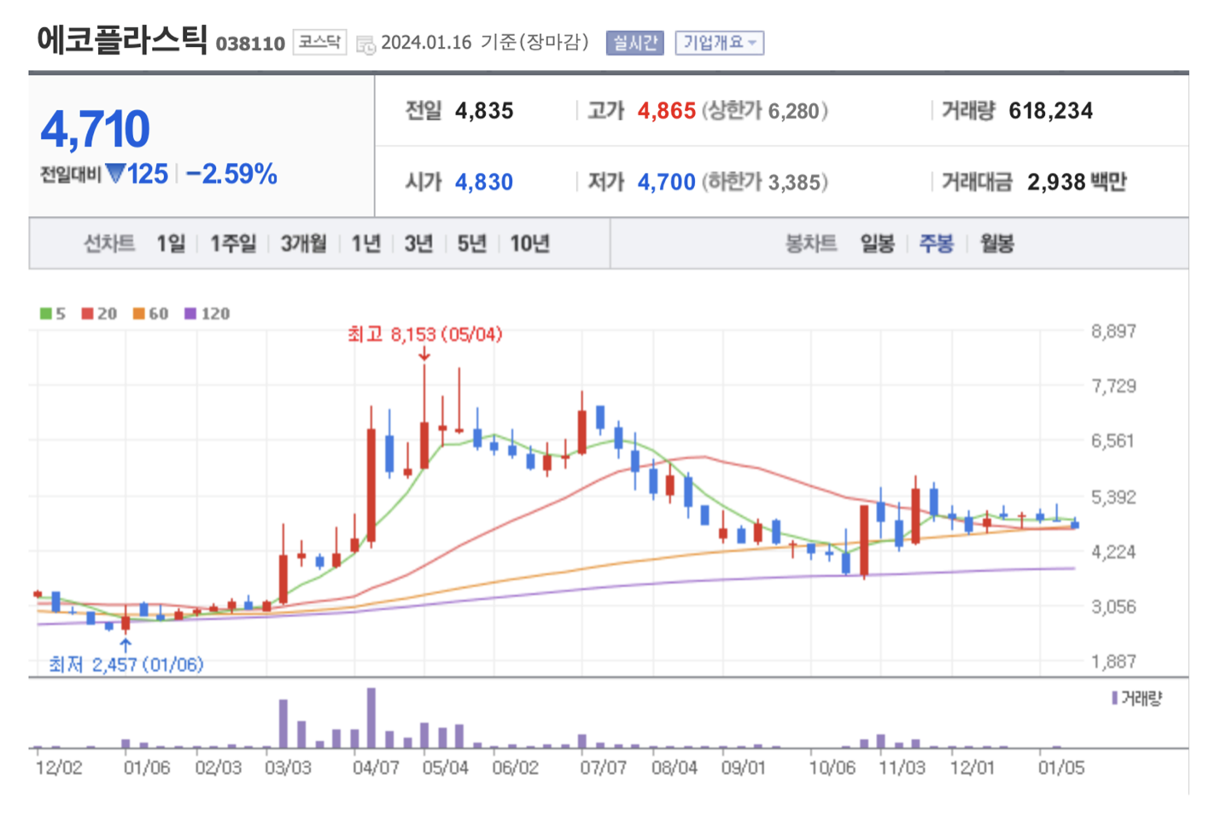Click the red 20 moving average legend swatch

87,314
